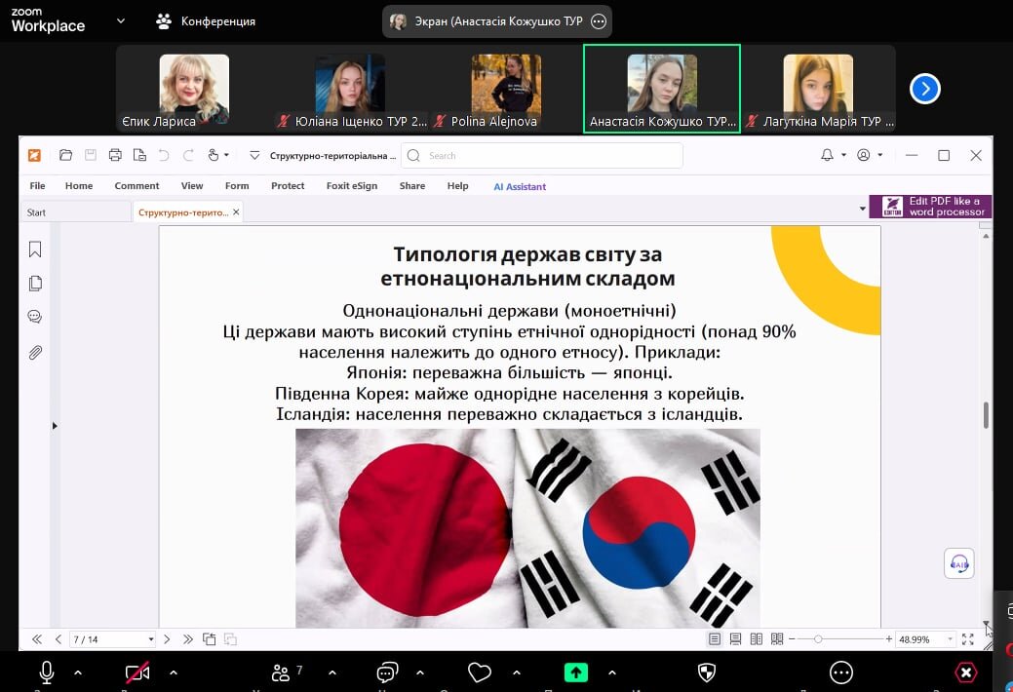The height and width of the screenshot is (692, 1013).
Task: Expand the Hand tool dropdown arrow
Action: point(226,155)
